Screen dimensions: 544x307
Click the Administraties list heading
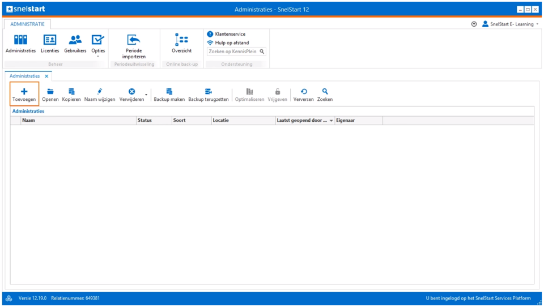point(28,112)
